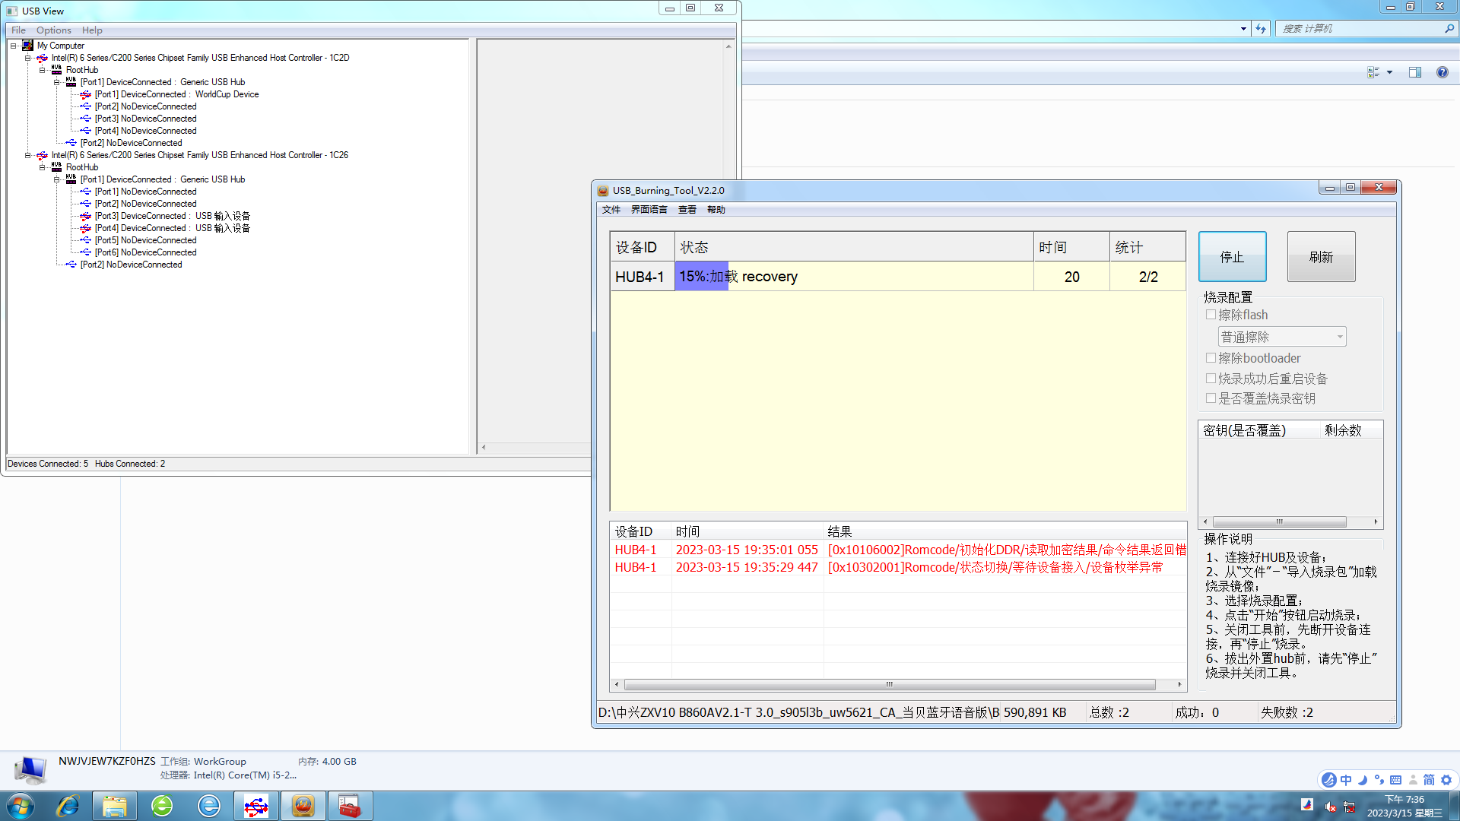Click the muted volume tray icon
The width and height of the screenshot is (1460, 821).
coord(1331,807)
